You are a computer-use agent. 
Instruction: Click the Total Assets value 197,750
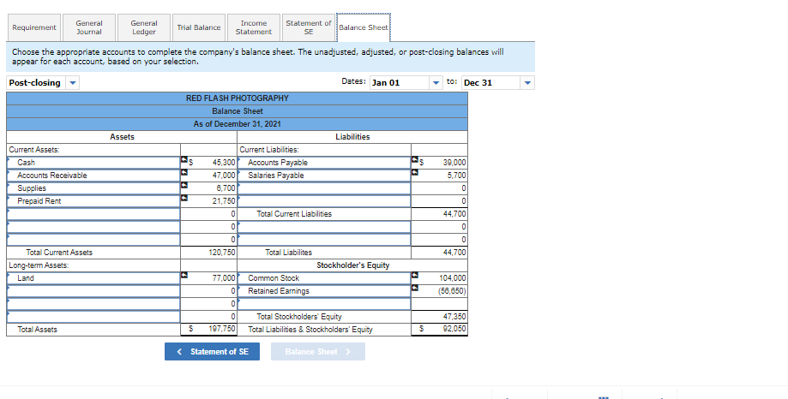point(222,330)
